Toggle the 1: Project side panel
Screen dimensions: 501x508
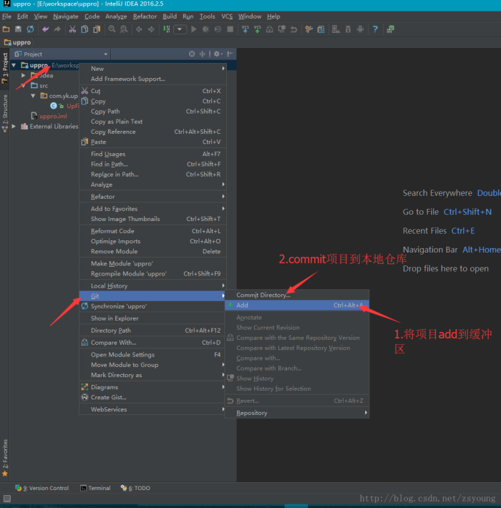[x=4, y=69]
